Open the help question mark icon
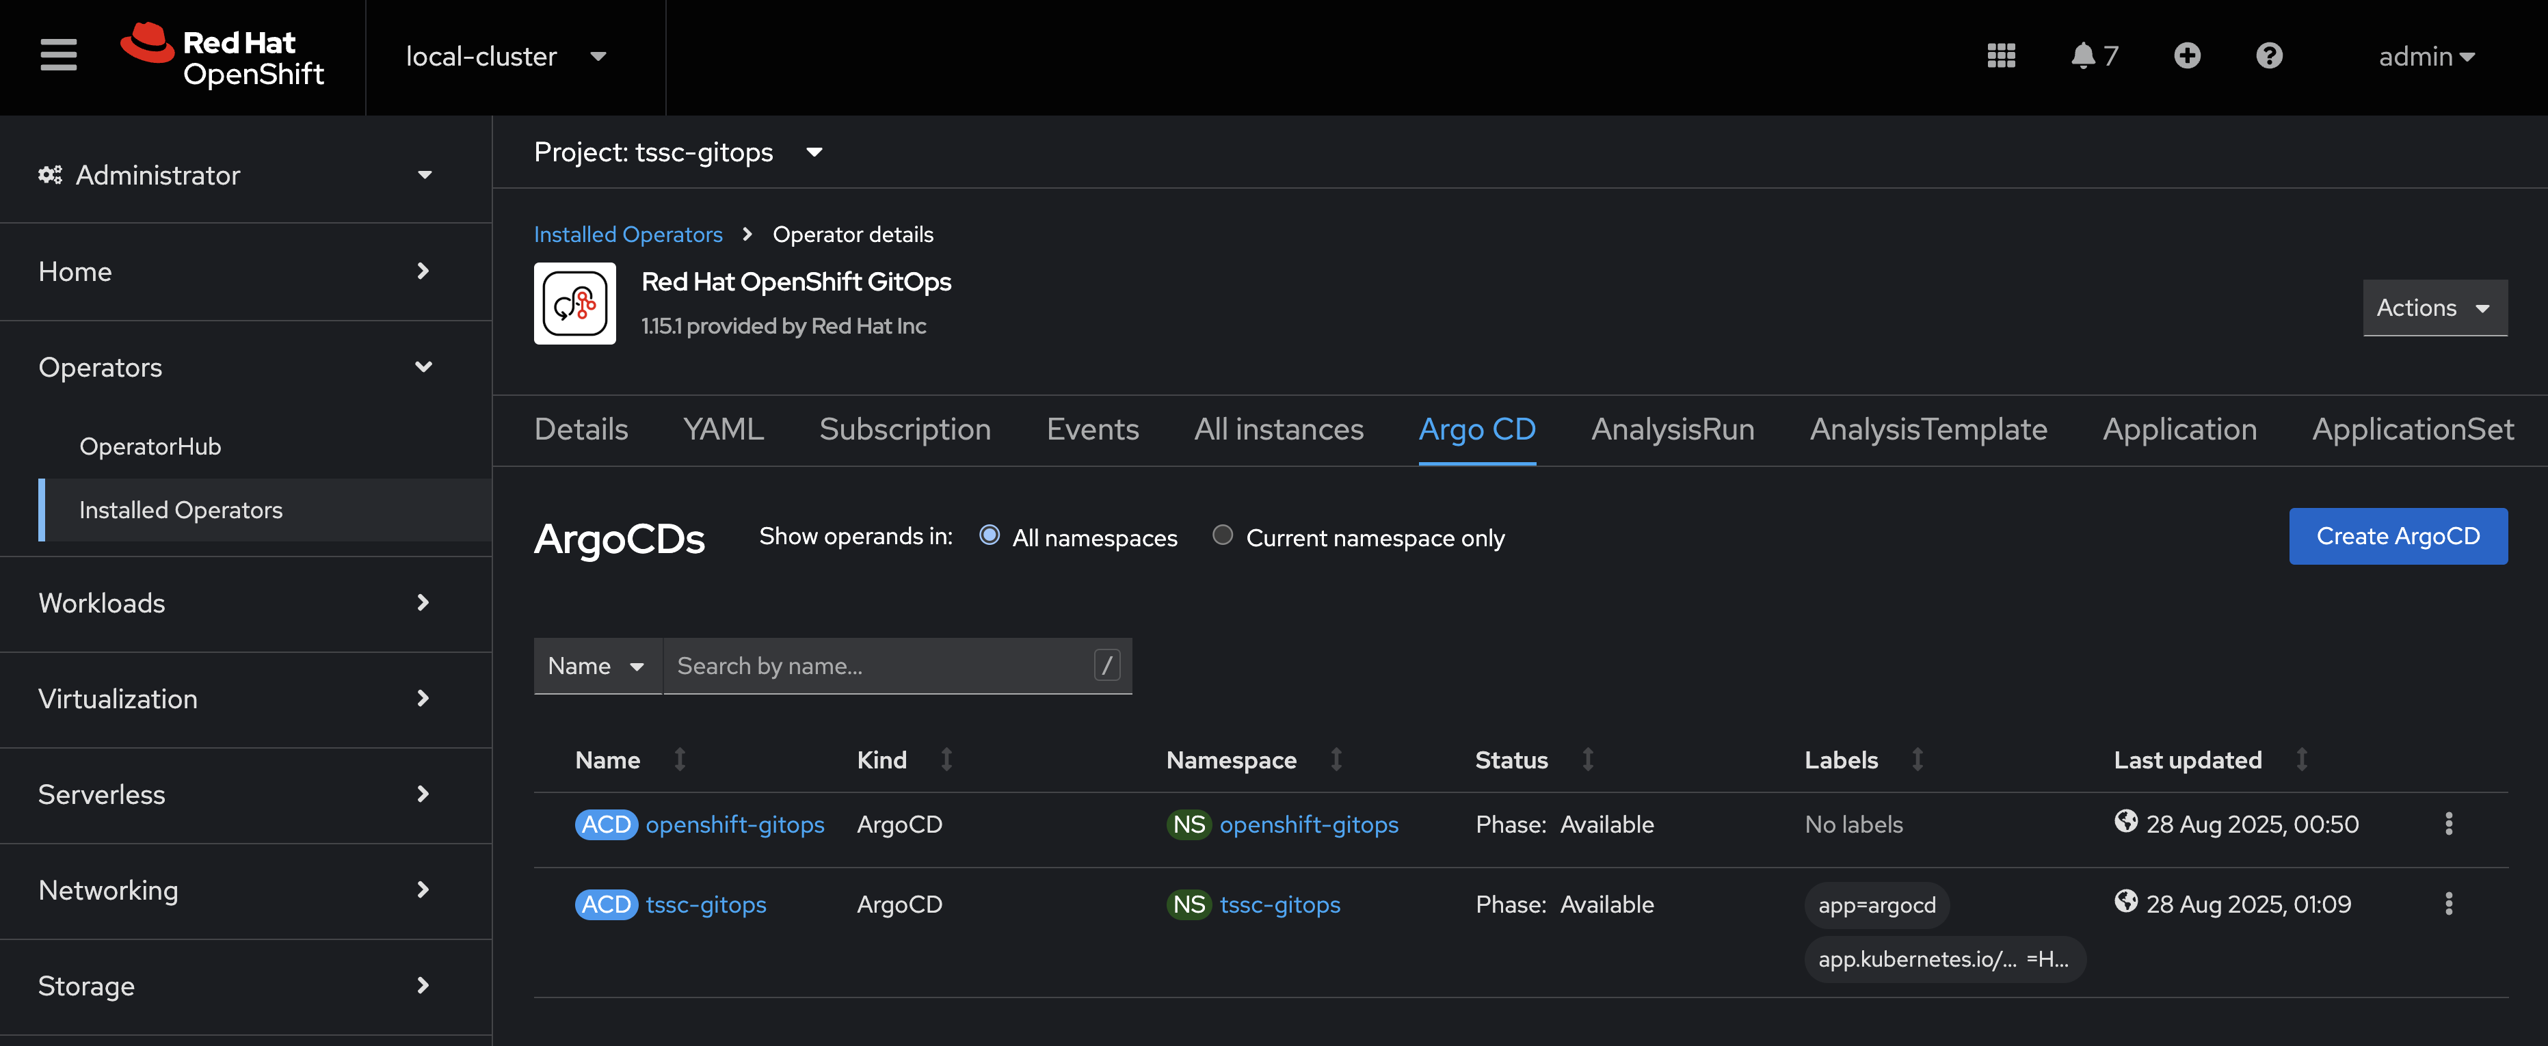Viewport: 2548px width, 1046px height. coord(2269,56)
